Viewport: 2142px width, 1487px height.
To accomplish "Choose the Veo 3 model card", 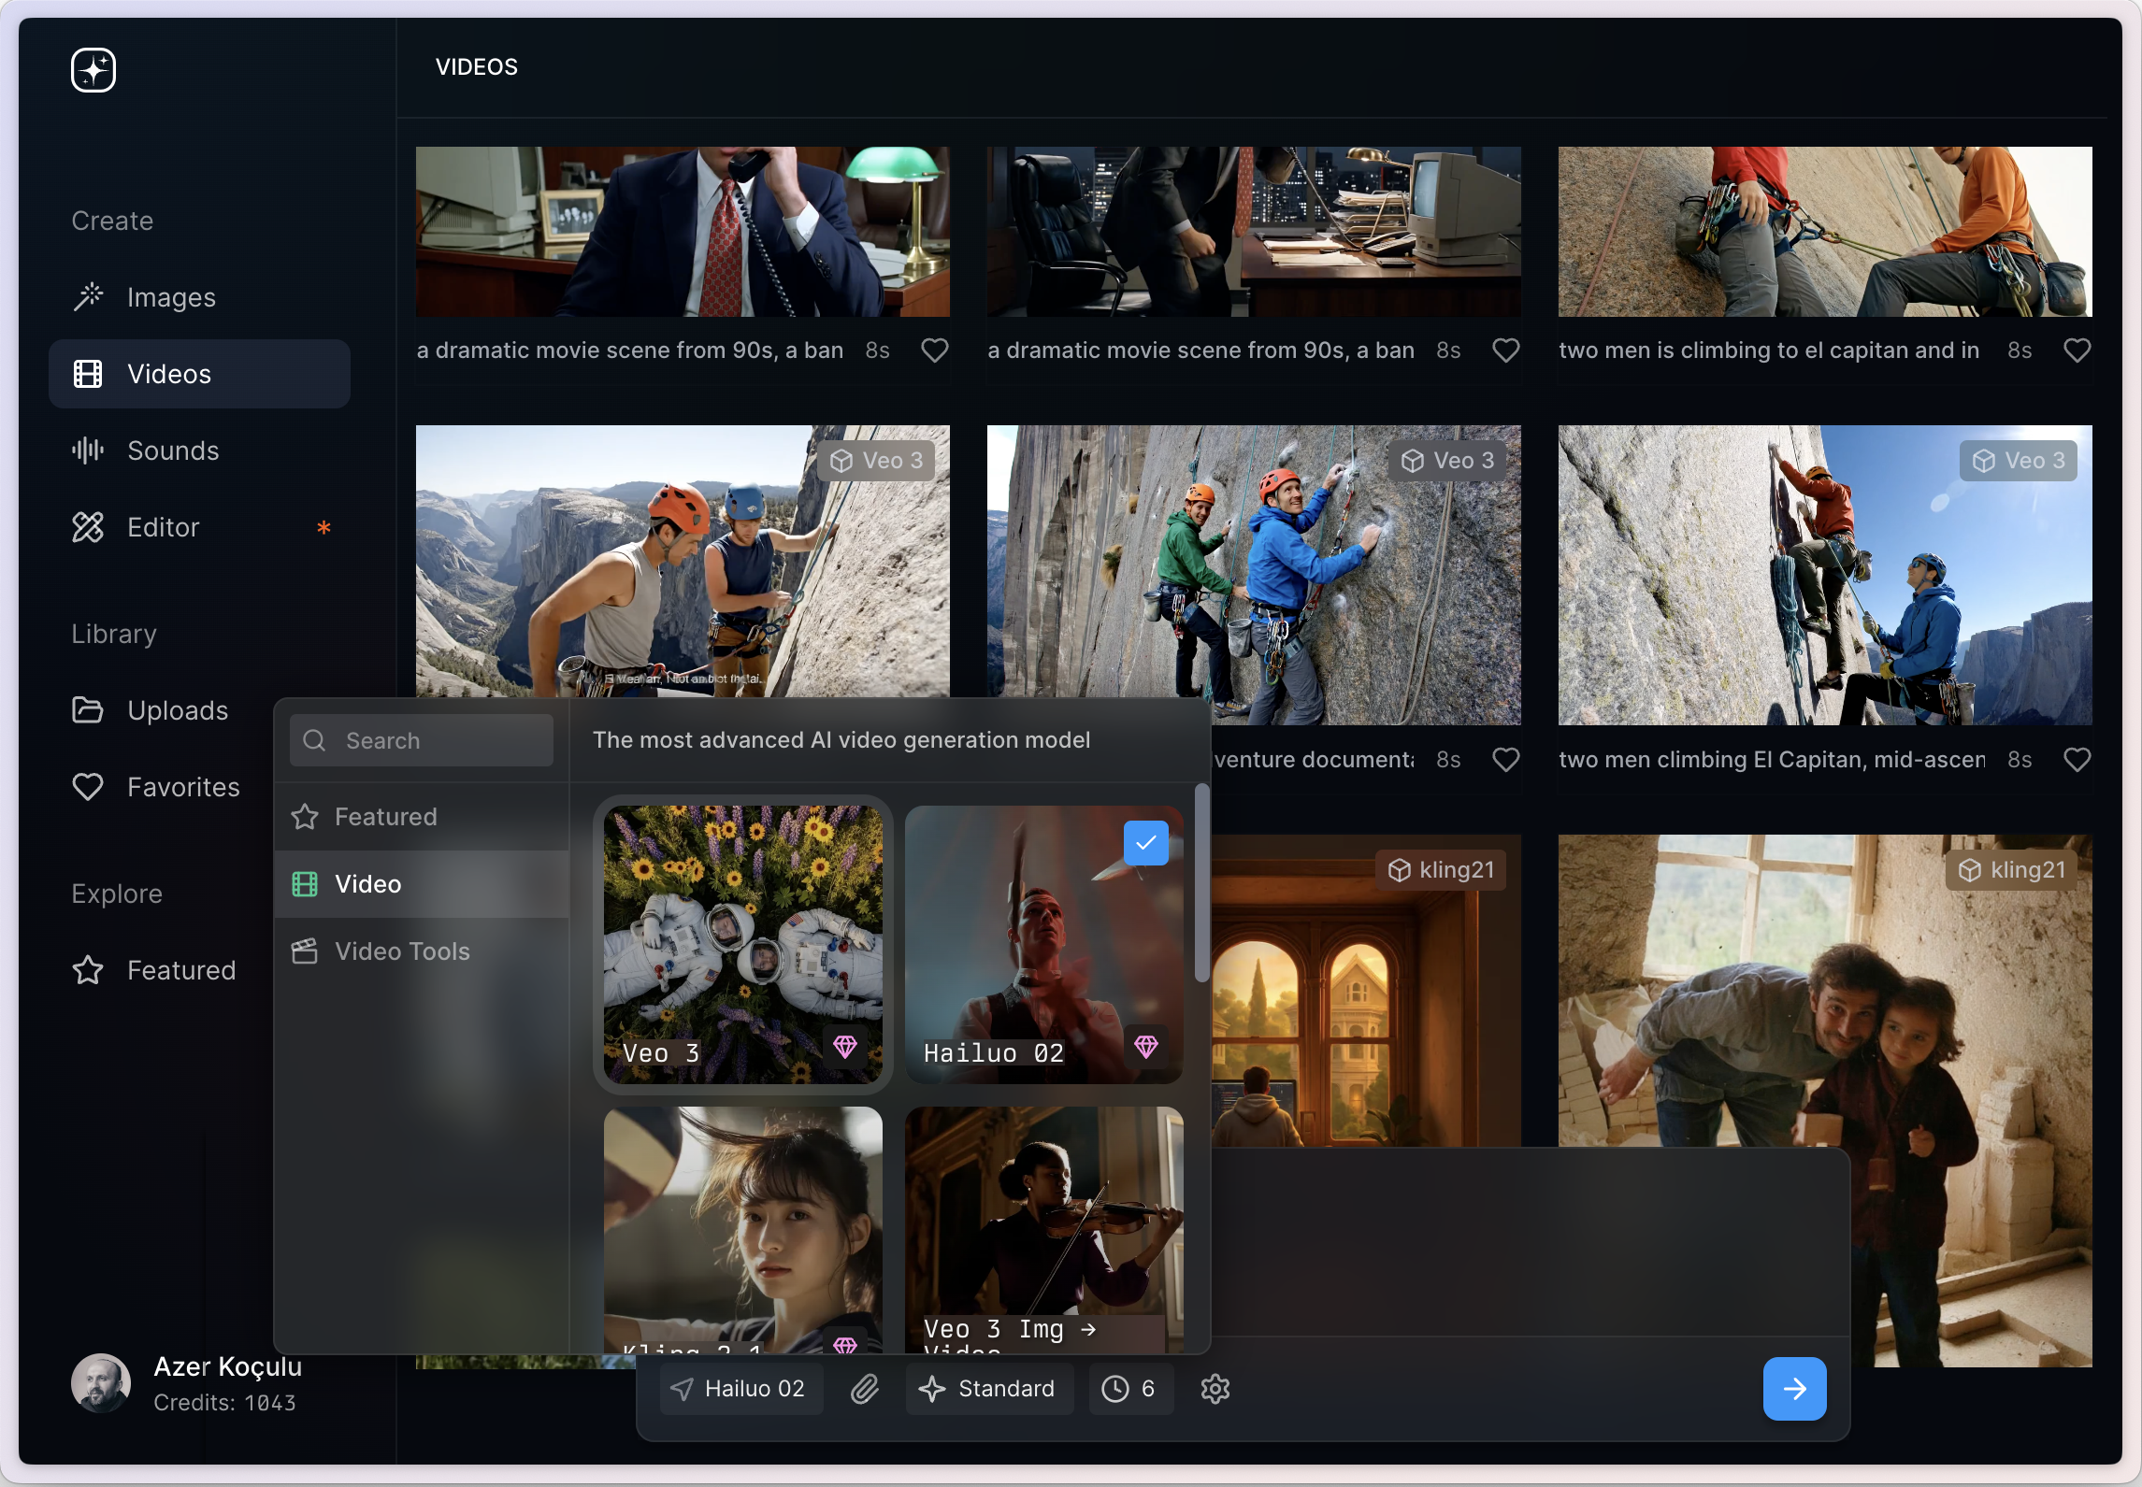I will point(743,945).
